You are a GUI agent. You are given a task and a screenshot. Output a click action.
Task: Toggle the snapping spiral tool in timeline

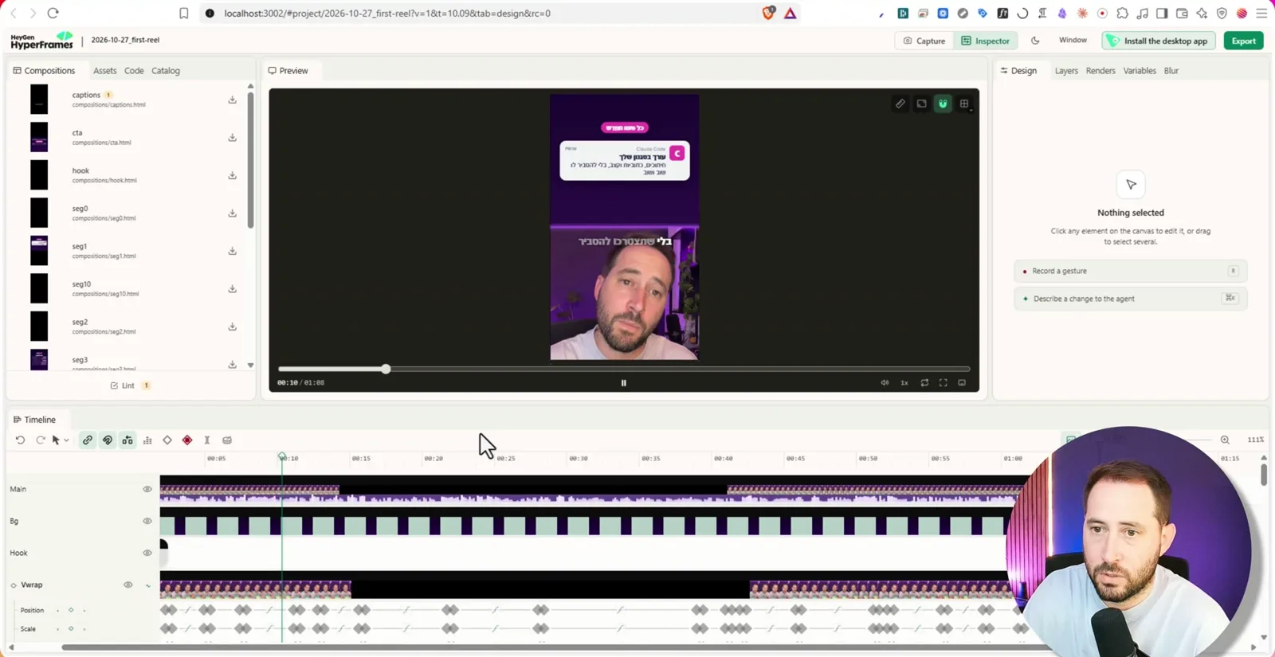point(108,440)
